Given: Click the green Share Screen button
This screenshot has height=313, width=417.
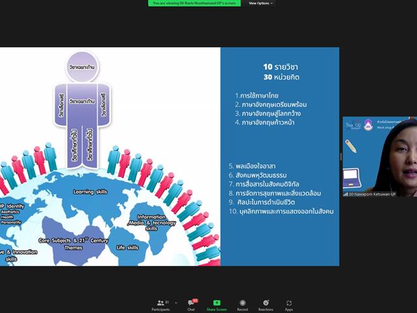Looking at the screenshot, I should pos(217,305).
